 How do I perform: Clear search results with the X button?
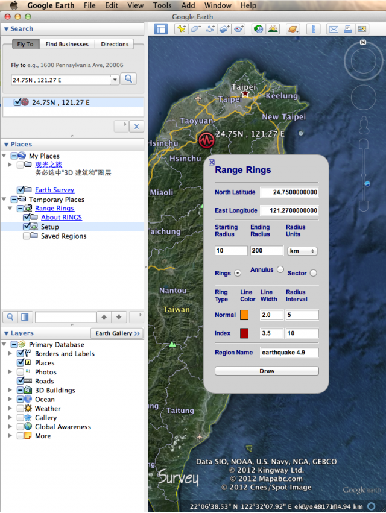click(136, 126)
